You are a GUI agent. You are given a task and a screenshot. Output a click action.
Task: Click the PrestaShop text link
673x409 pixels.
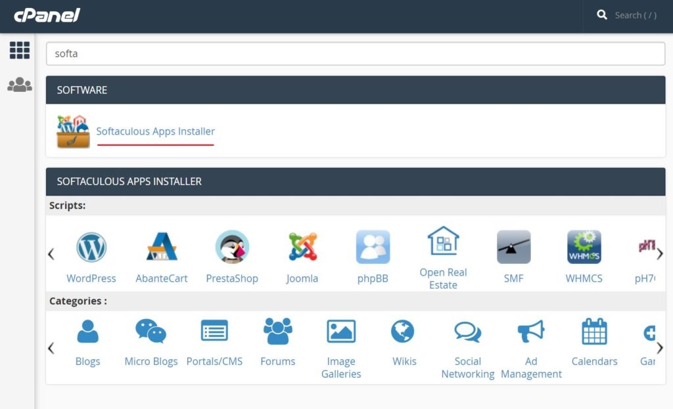[232, 278]
